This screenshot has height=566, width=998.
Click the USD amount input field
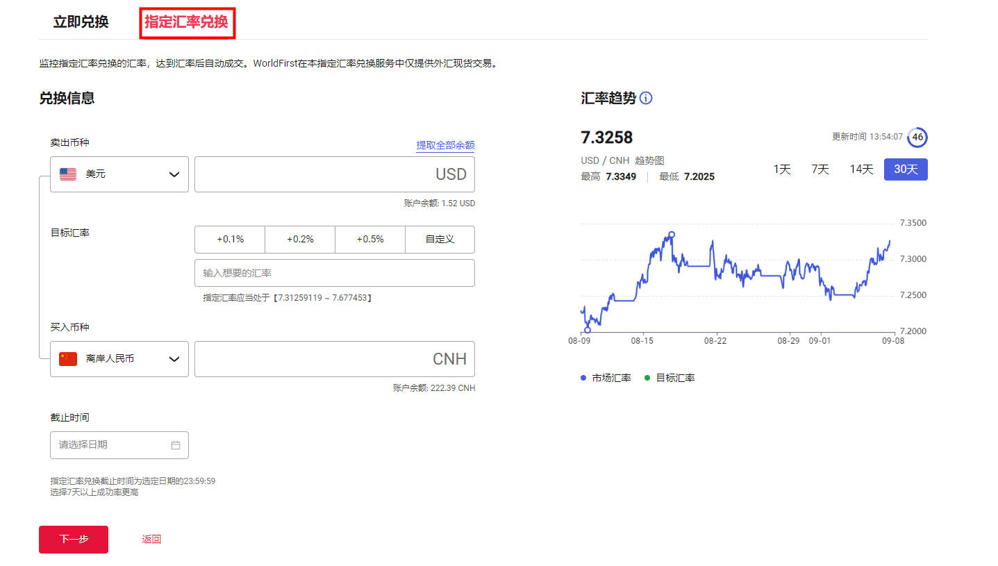334,174
